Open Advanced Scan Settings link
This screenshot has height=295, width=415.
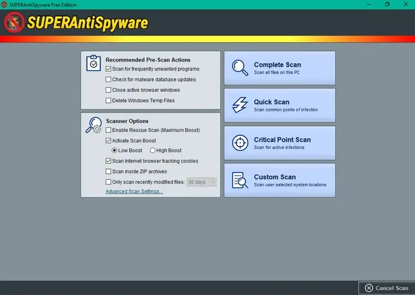pos(134,191)
